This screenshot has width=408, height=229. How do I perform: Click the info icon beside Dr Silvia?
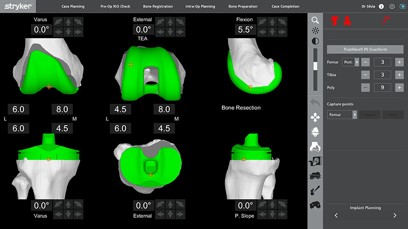(381, 7)
